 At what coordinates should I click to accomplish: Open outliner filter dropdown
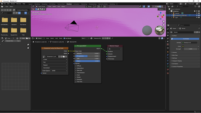pos(196,6)
